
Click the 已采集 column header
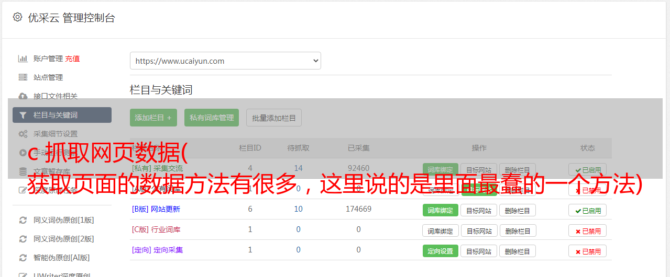pyautogui.click(x=359, y=148)
